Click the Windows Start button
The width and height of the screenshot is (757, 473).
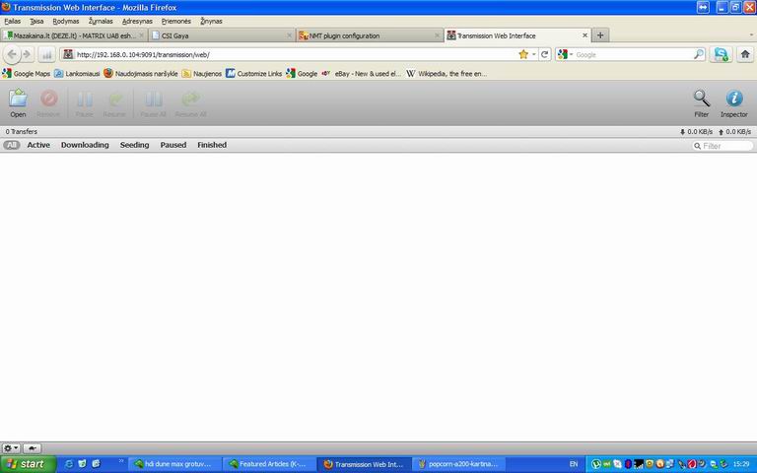(28, 464)
